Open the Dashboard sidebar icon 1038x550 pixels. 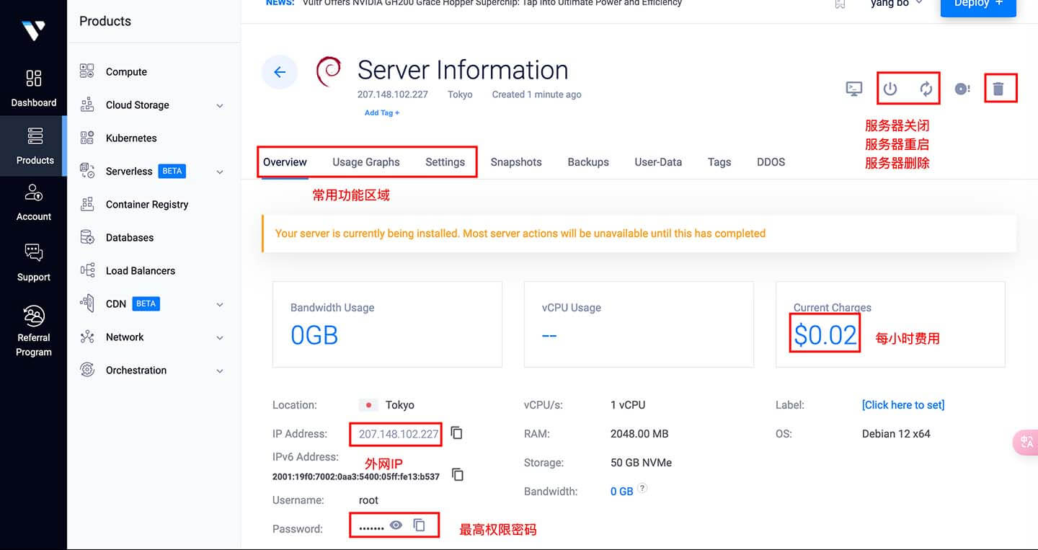[x=34, y=78]
